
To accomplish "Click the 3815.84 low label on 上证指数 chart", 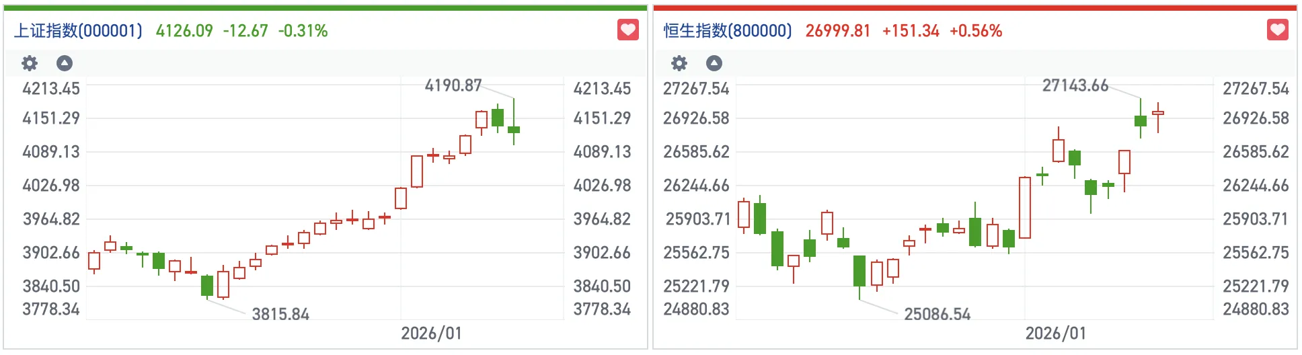I will (280, 314).
